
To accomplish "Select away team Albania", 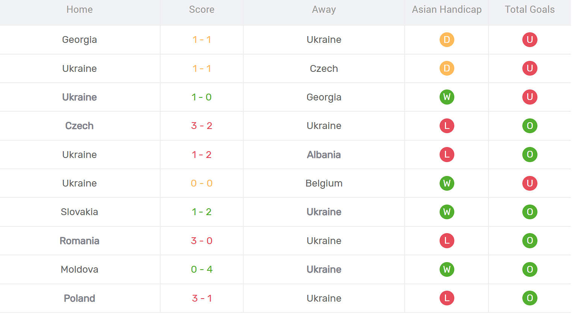I will click(324, 155).
